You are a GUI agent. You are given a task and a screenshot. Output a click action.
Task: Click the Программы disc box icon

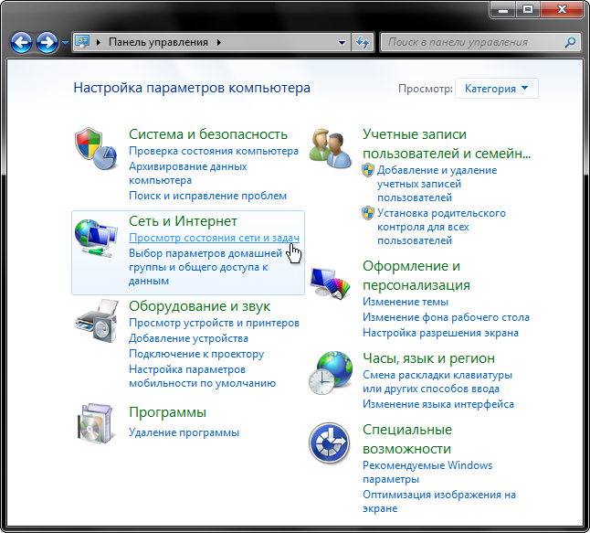point(95,424)
